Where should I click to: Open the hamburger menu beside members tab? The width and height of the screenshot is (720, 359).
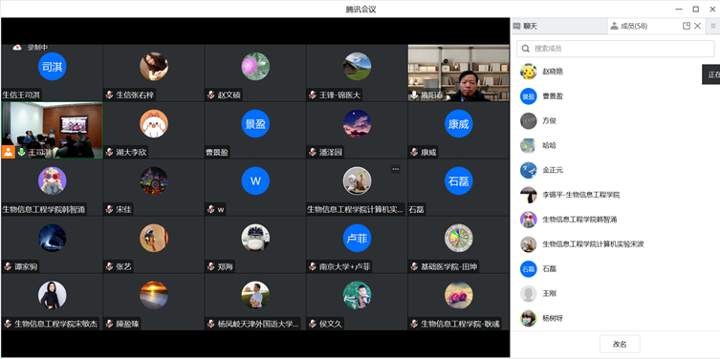[712, 26]
